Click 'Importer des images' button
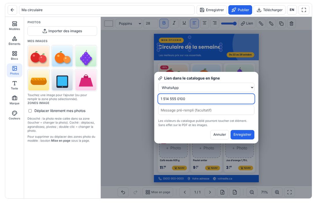Screen dimensions: 317x213 [62, 31]
